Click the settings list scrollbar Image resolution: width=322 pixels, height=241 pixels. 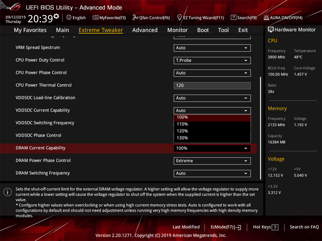261,128
